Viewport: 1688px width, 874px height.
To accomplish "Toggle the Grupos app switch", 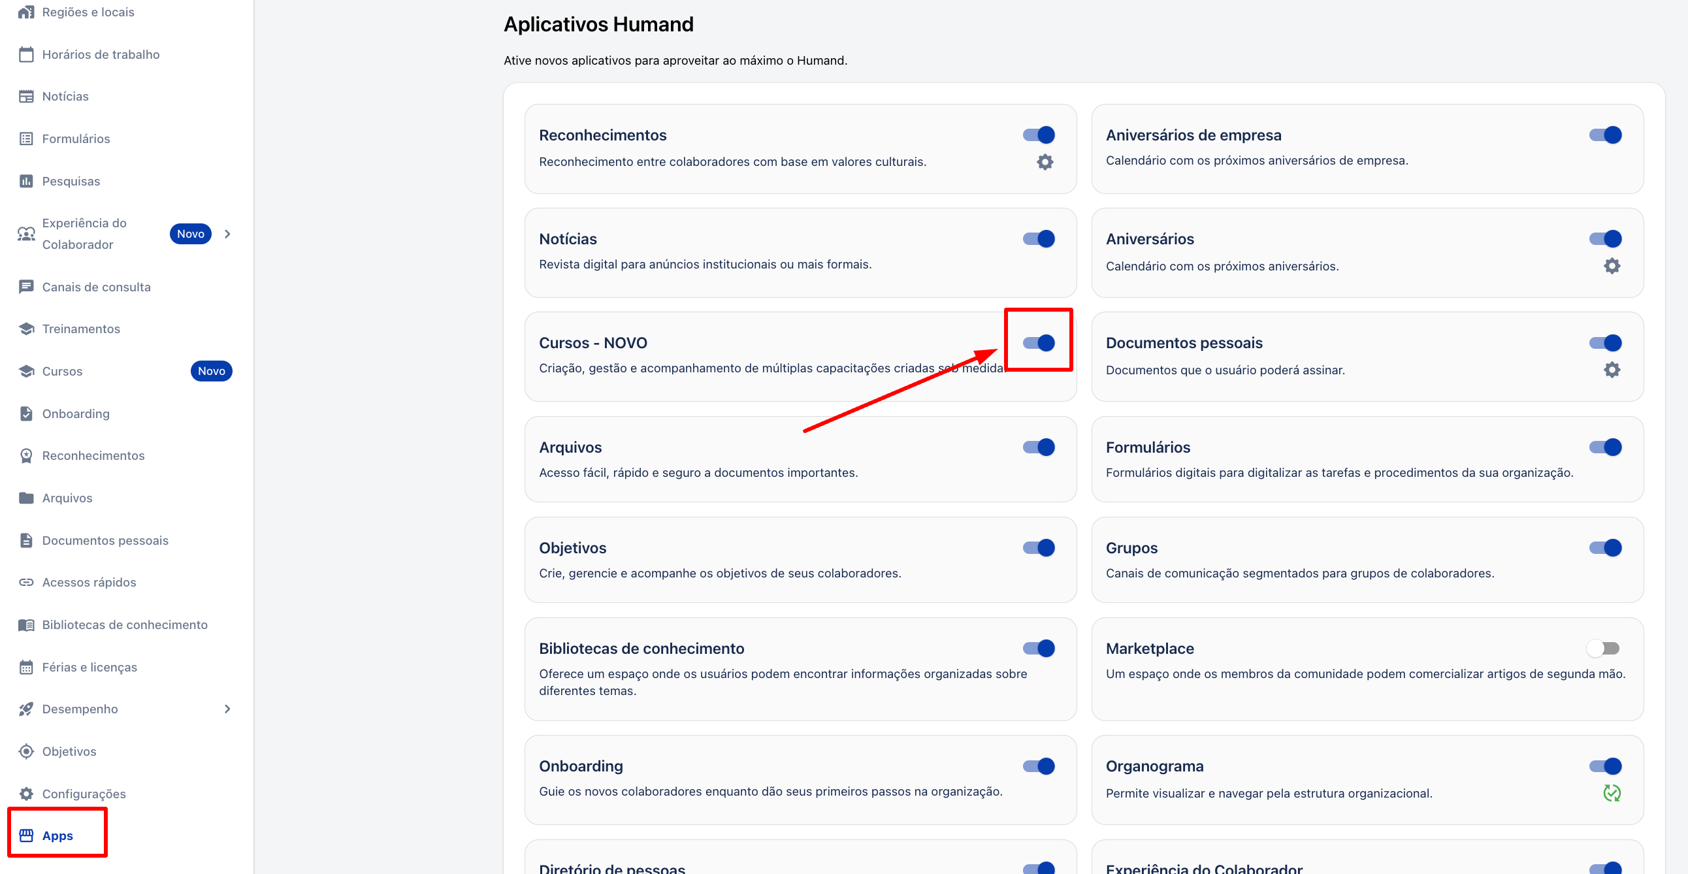I will point(1606,548).
